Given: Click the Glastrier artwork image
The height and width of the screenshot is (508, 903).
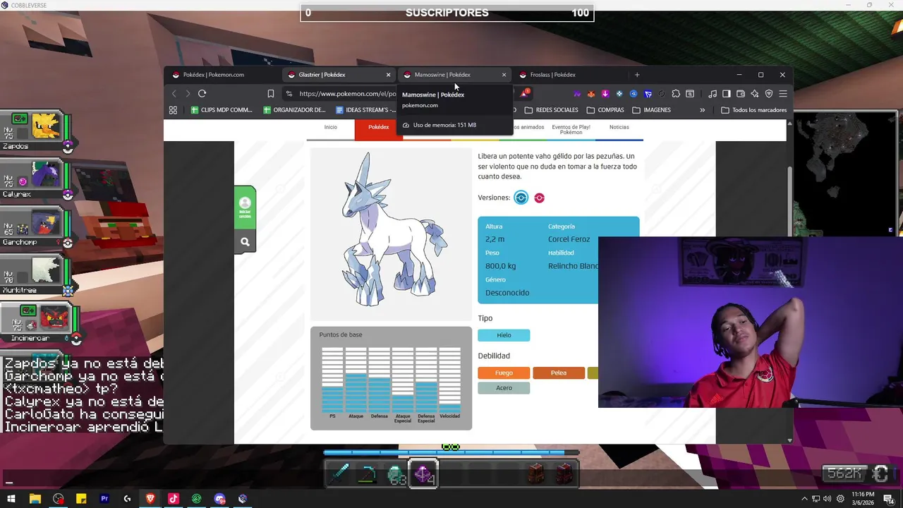Looking at the screenshot, I should coord(391,233).
